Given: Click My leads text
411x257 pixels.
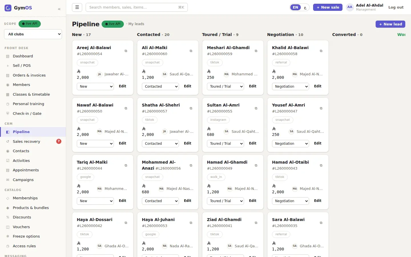Looking at the screenshot, I should pyautogui.click(x=136, y=24).
